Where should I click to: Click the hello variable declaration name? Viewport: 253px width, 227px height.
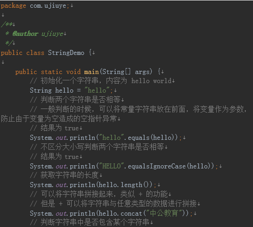(x=64, y=90)
